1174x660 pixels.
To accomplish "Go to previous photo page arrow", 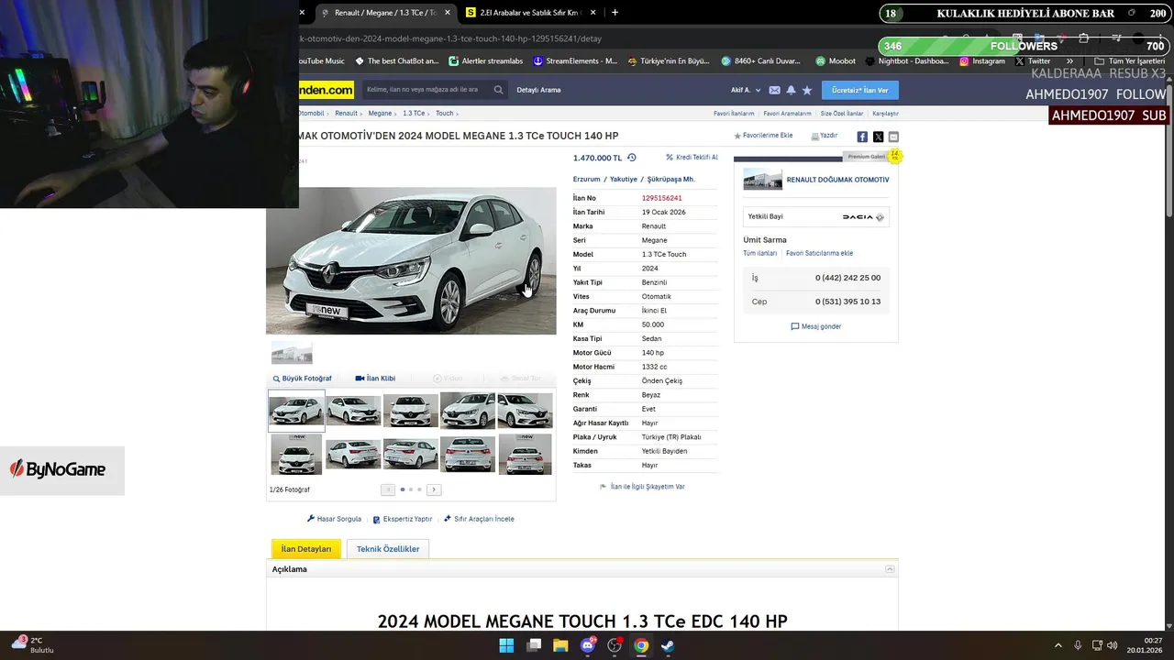I will pos(388,489).
